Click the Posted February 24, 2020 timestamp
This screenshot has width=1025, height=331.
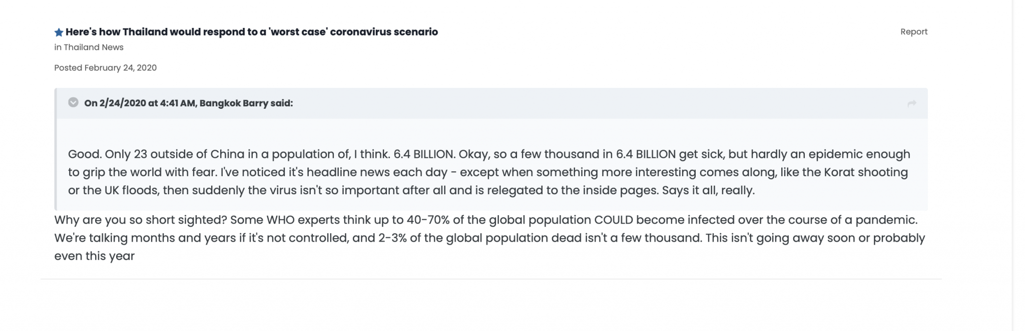pos(105,68)
